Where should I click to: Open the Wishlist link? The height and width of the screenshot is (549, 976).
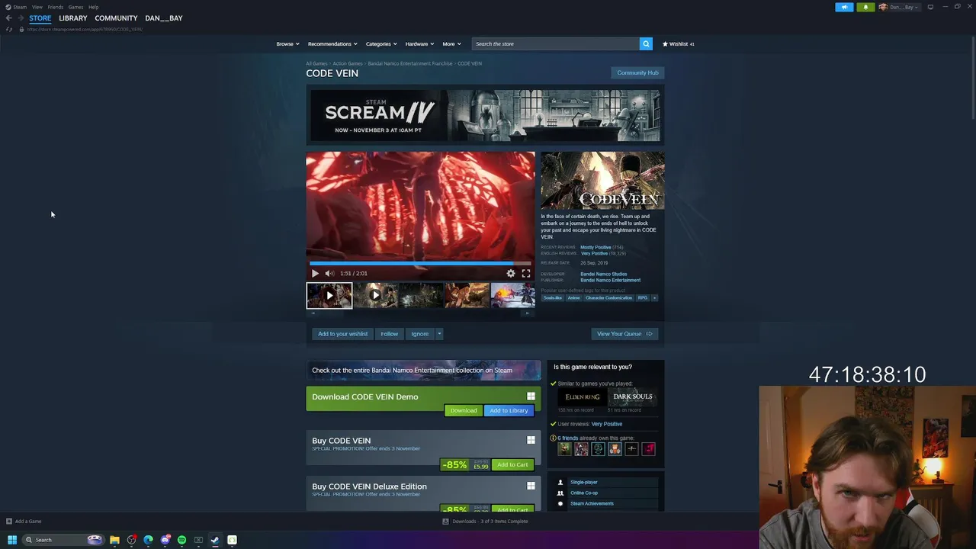click(x=678, y=43)
